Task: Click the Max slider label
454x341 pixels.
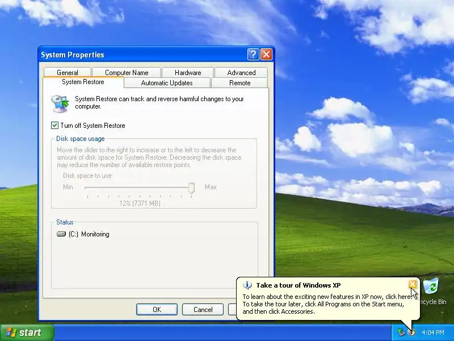Action: coord(211,187)
